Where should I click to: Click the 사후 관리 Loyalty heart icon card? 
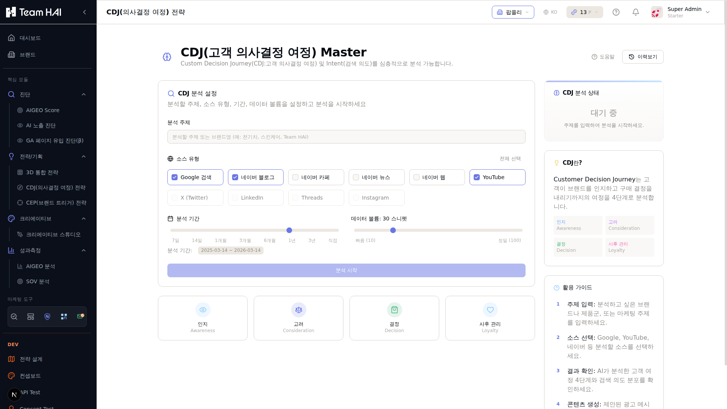pyautogui.click(x=490, y=318)
